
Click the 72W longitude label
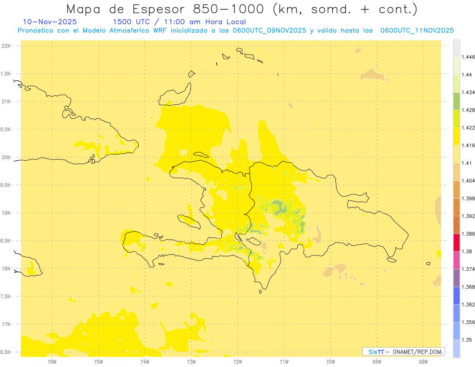tap(237, 362)
